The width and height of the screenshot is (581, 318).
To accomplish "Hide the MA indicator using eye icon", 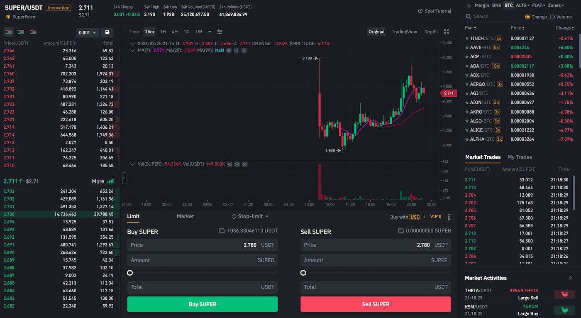I will tap(229, 51).
